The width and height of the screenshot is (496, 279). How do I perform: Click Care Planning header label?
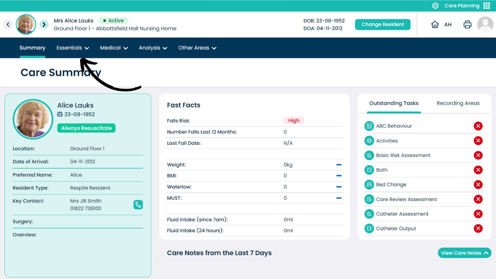coord(462,6)
